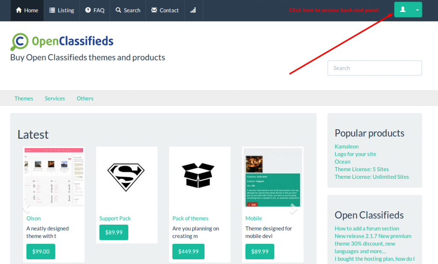Viewport: 438px width, 264px height.
Task: Click the Contact envelope icon
Action: tap(154, 10)
